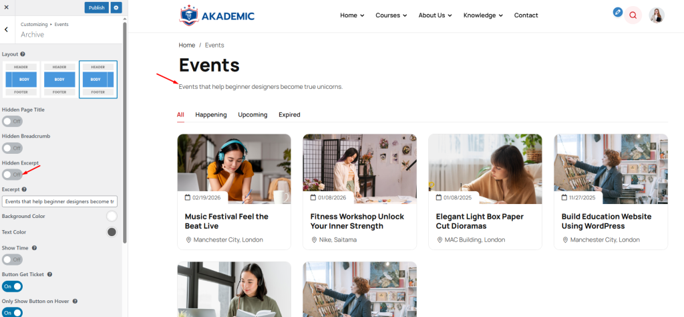684x317 pixels.
Task: Turn off the Button Get Ticket switch
Action: [x=12, y=286]
